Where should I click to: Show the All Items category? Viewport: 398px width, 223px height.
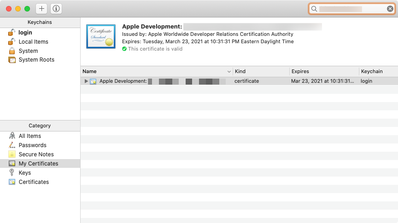point(29,136)
